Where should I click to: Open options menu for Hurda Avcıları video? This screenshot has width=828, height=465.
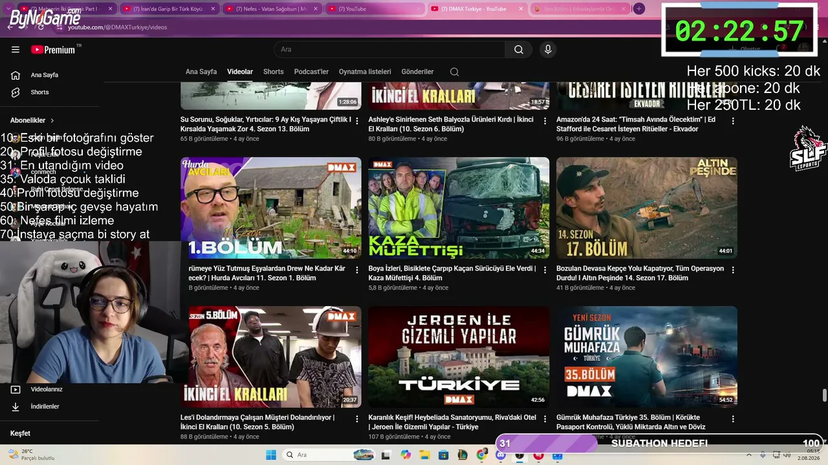tap(356, 270)
